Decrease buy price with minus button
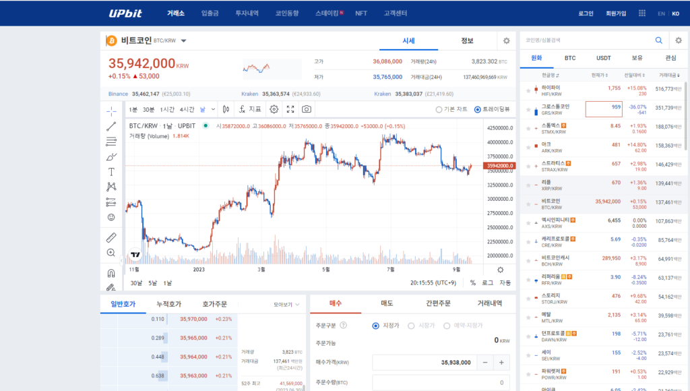The width and height of the screenshot is (690, 391). (485, 363)
